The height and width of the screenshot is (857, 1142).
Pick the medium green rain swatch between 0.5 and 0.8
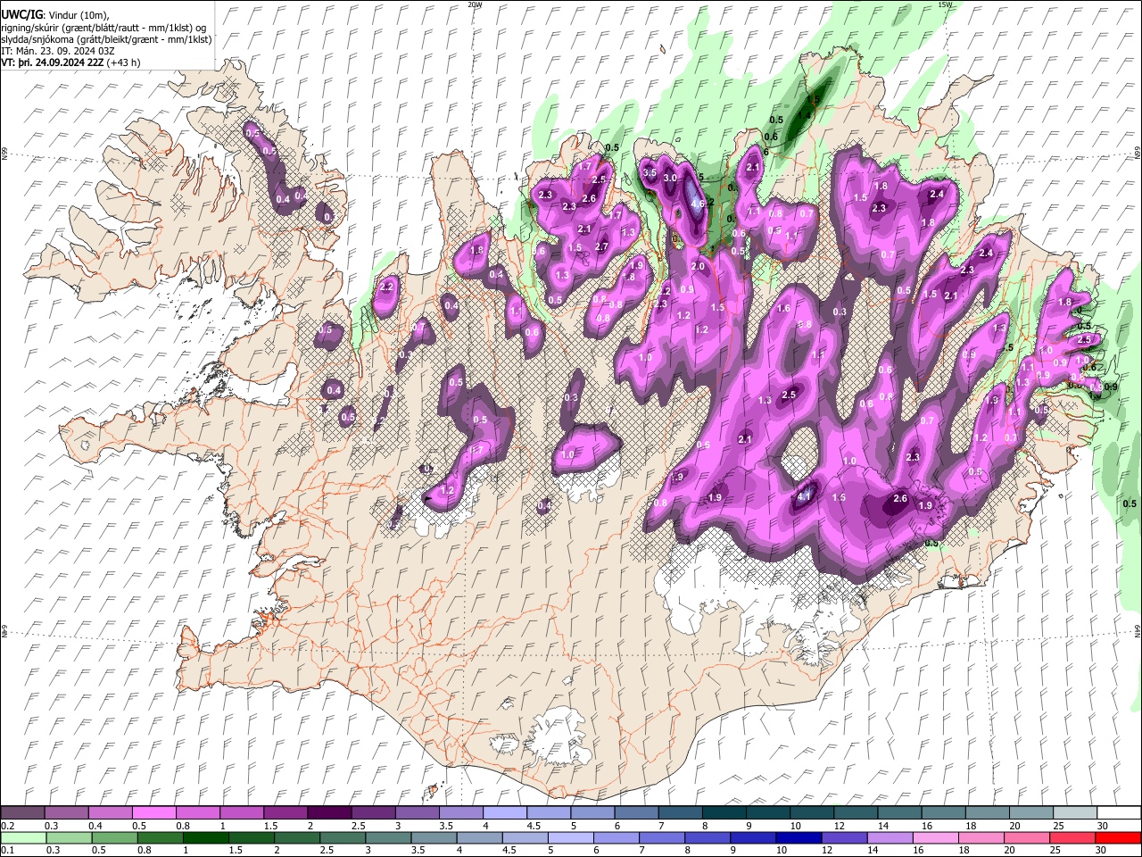click(x=115, y=837)
